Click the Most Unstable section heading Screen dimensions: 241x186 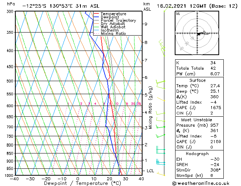[197, 120]
